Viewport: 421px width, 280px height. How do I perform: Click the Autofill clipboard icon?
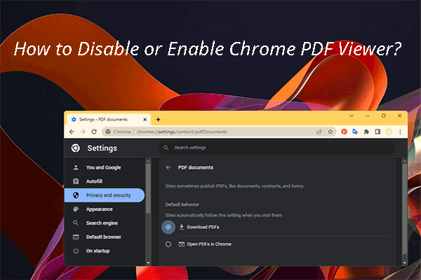(x=76, y=181)
